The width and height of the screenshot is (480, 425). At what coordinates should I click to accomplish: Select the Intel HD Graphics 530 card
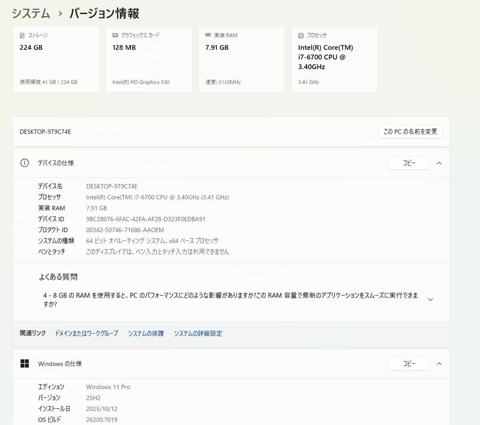[148, 59]
